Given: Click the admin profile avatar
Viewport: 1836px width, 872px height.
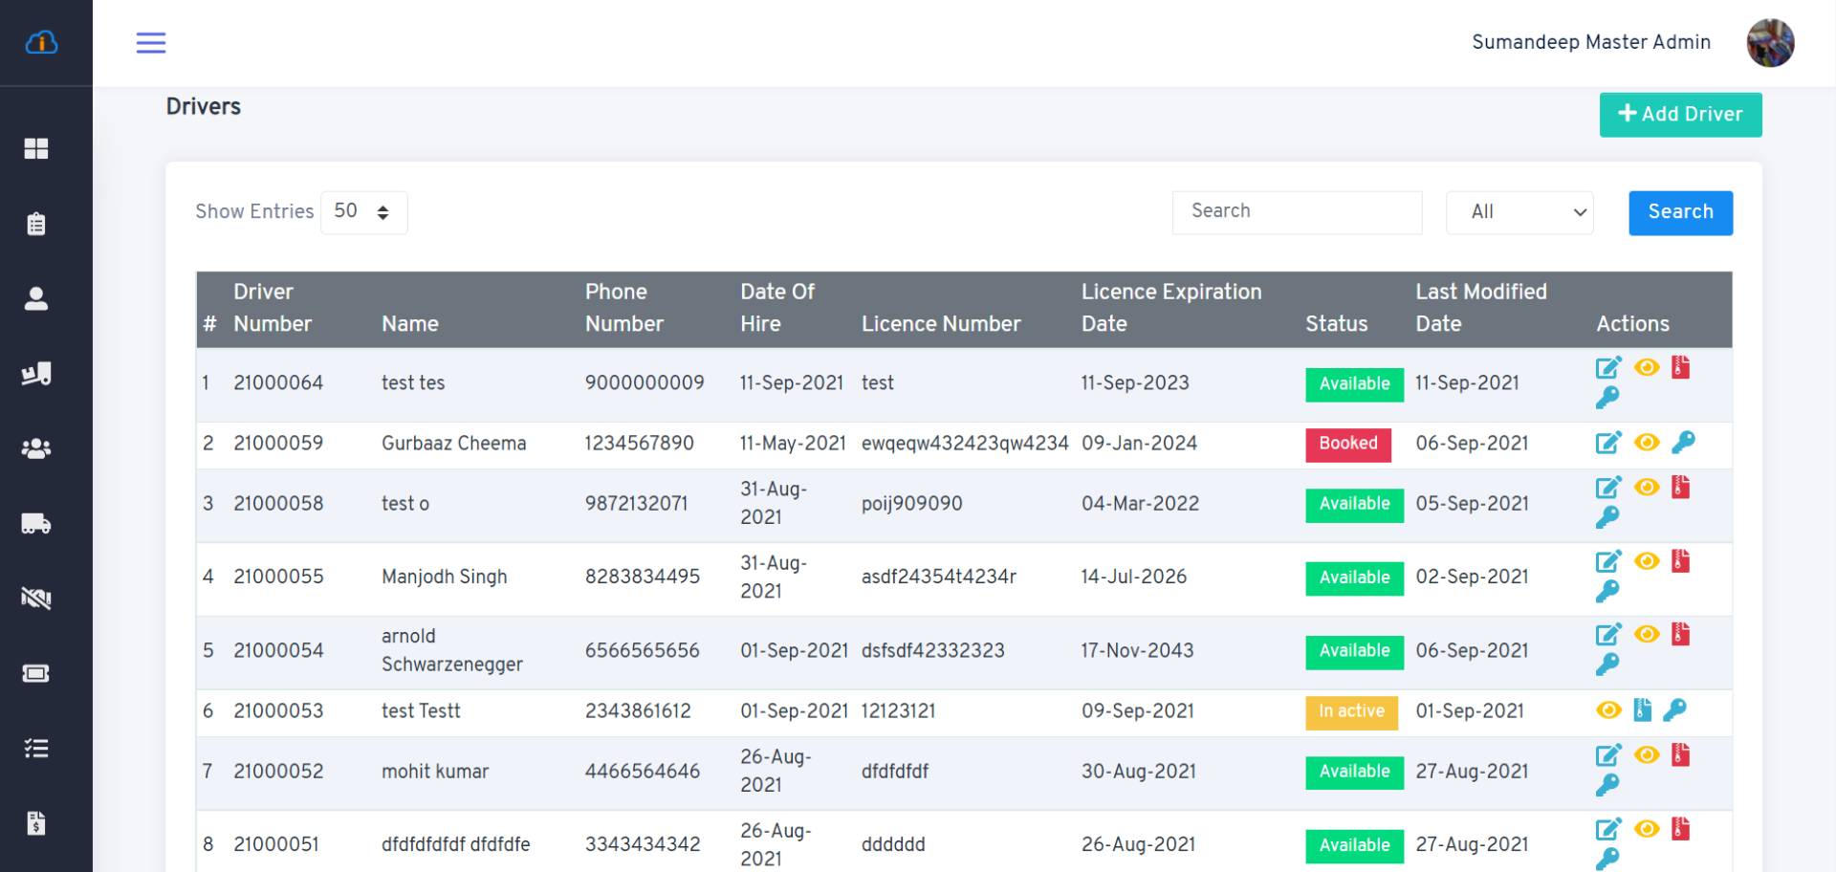Looking at the screenshot, I should tap(1770, 43).
